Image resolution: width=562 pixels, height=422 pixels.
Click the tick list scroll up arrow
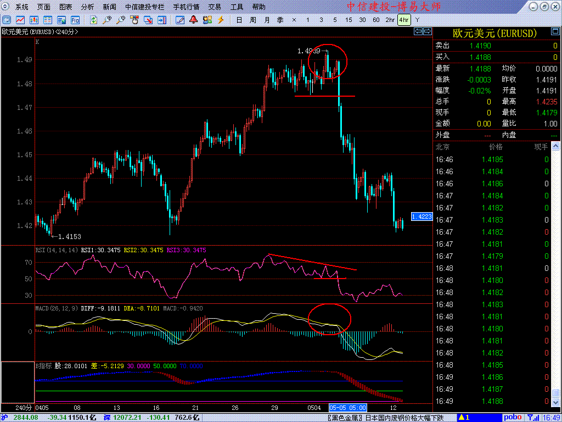pos(555,146)
